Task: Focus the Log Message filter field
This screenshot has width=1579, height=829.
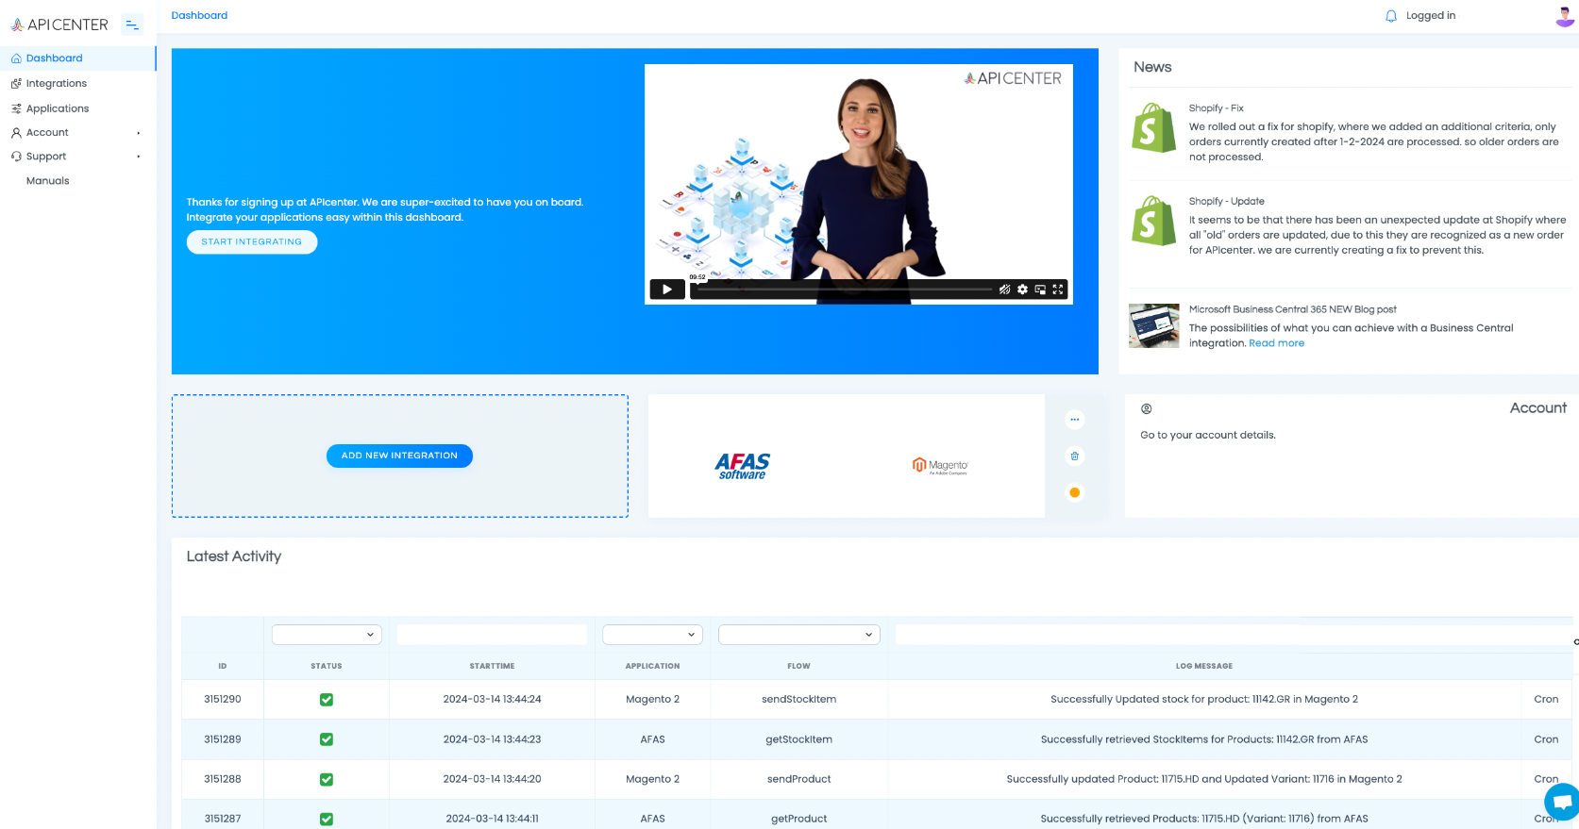Action: coord(1232,635)
